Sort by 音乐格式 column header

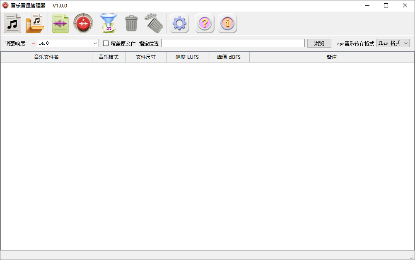[x=109, y=57]
